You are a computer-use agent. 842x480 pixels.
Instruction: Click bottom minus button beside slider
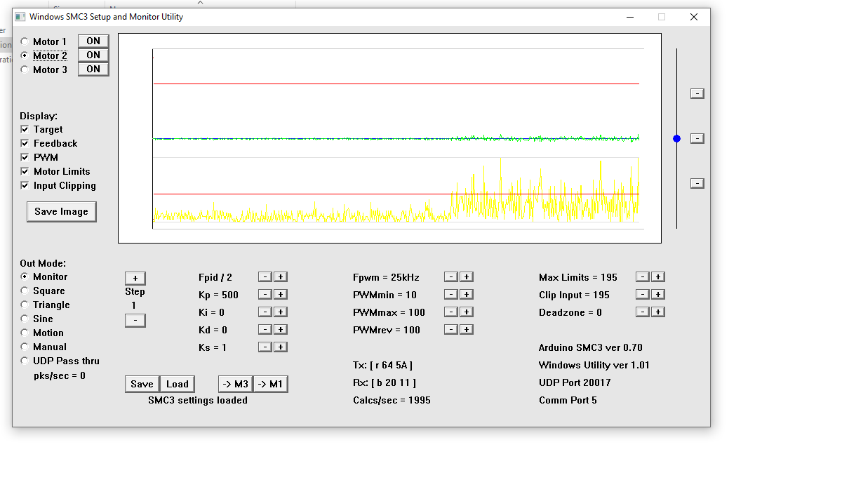tap(697, 183)
